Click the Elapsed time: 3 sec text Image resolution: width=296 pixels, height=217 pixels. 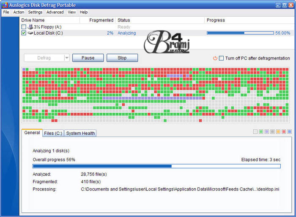point(261,160)
